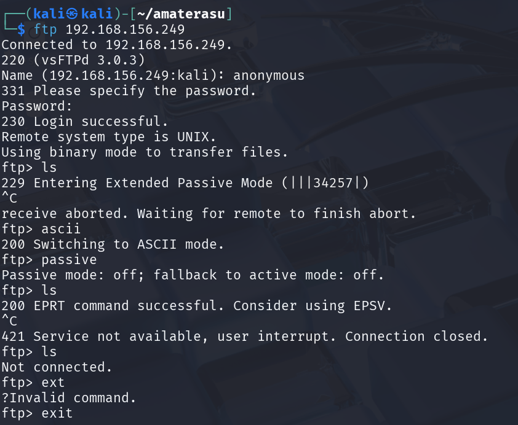This screenshot has width=518, height=425.
Task: Click the Kali skull icon in prompt
Action: (x=72, y=14)
